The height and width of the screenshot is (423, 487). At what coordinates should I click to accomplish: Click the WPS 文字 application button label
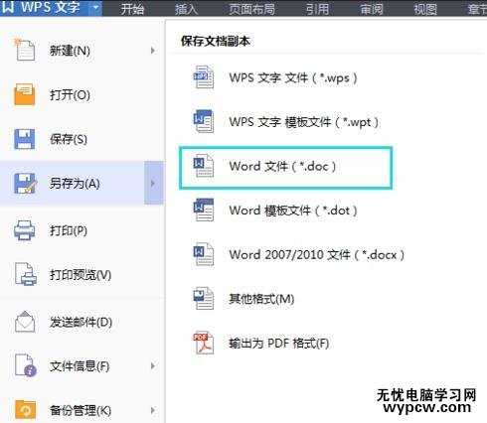point(51,7)
